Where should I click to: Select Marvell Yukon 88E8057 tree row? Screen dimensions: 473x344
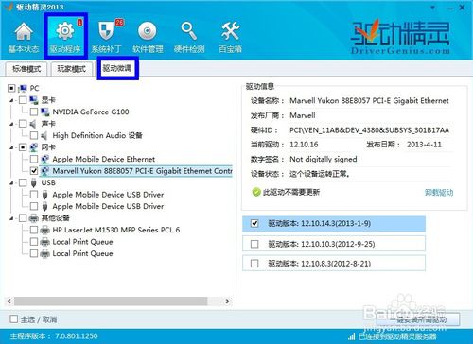(136, 171)
